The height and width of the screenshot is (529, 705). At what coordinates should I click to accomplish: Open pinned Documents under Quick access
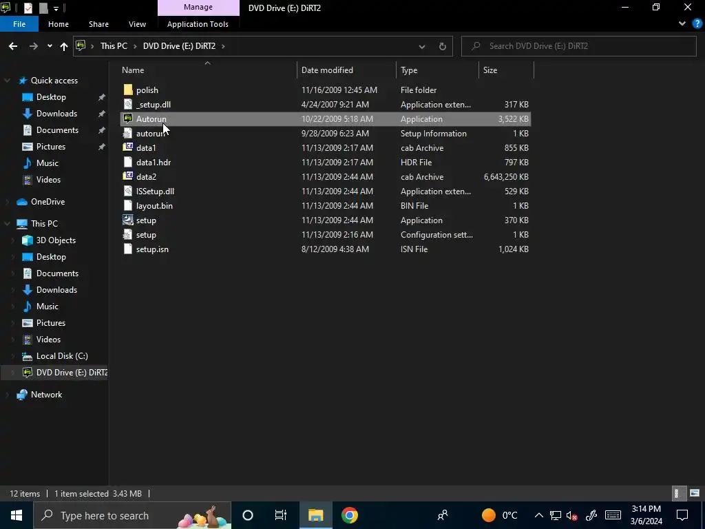[57, 130]
